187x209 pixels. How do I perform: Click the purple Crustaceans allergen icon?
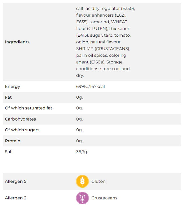(x=82, y=198)
